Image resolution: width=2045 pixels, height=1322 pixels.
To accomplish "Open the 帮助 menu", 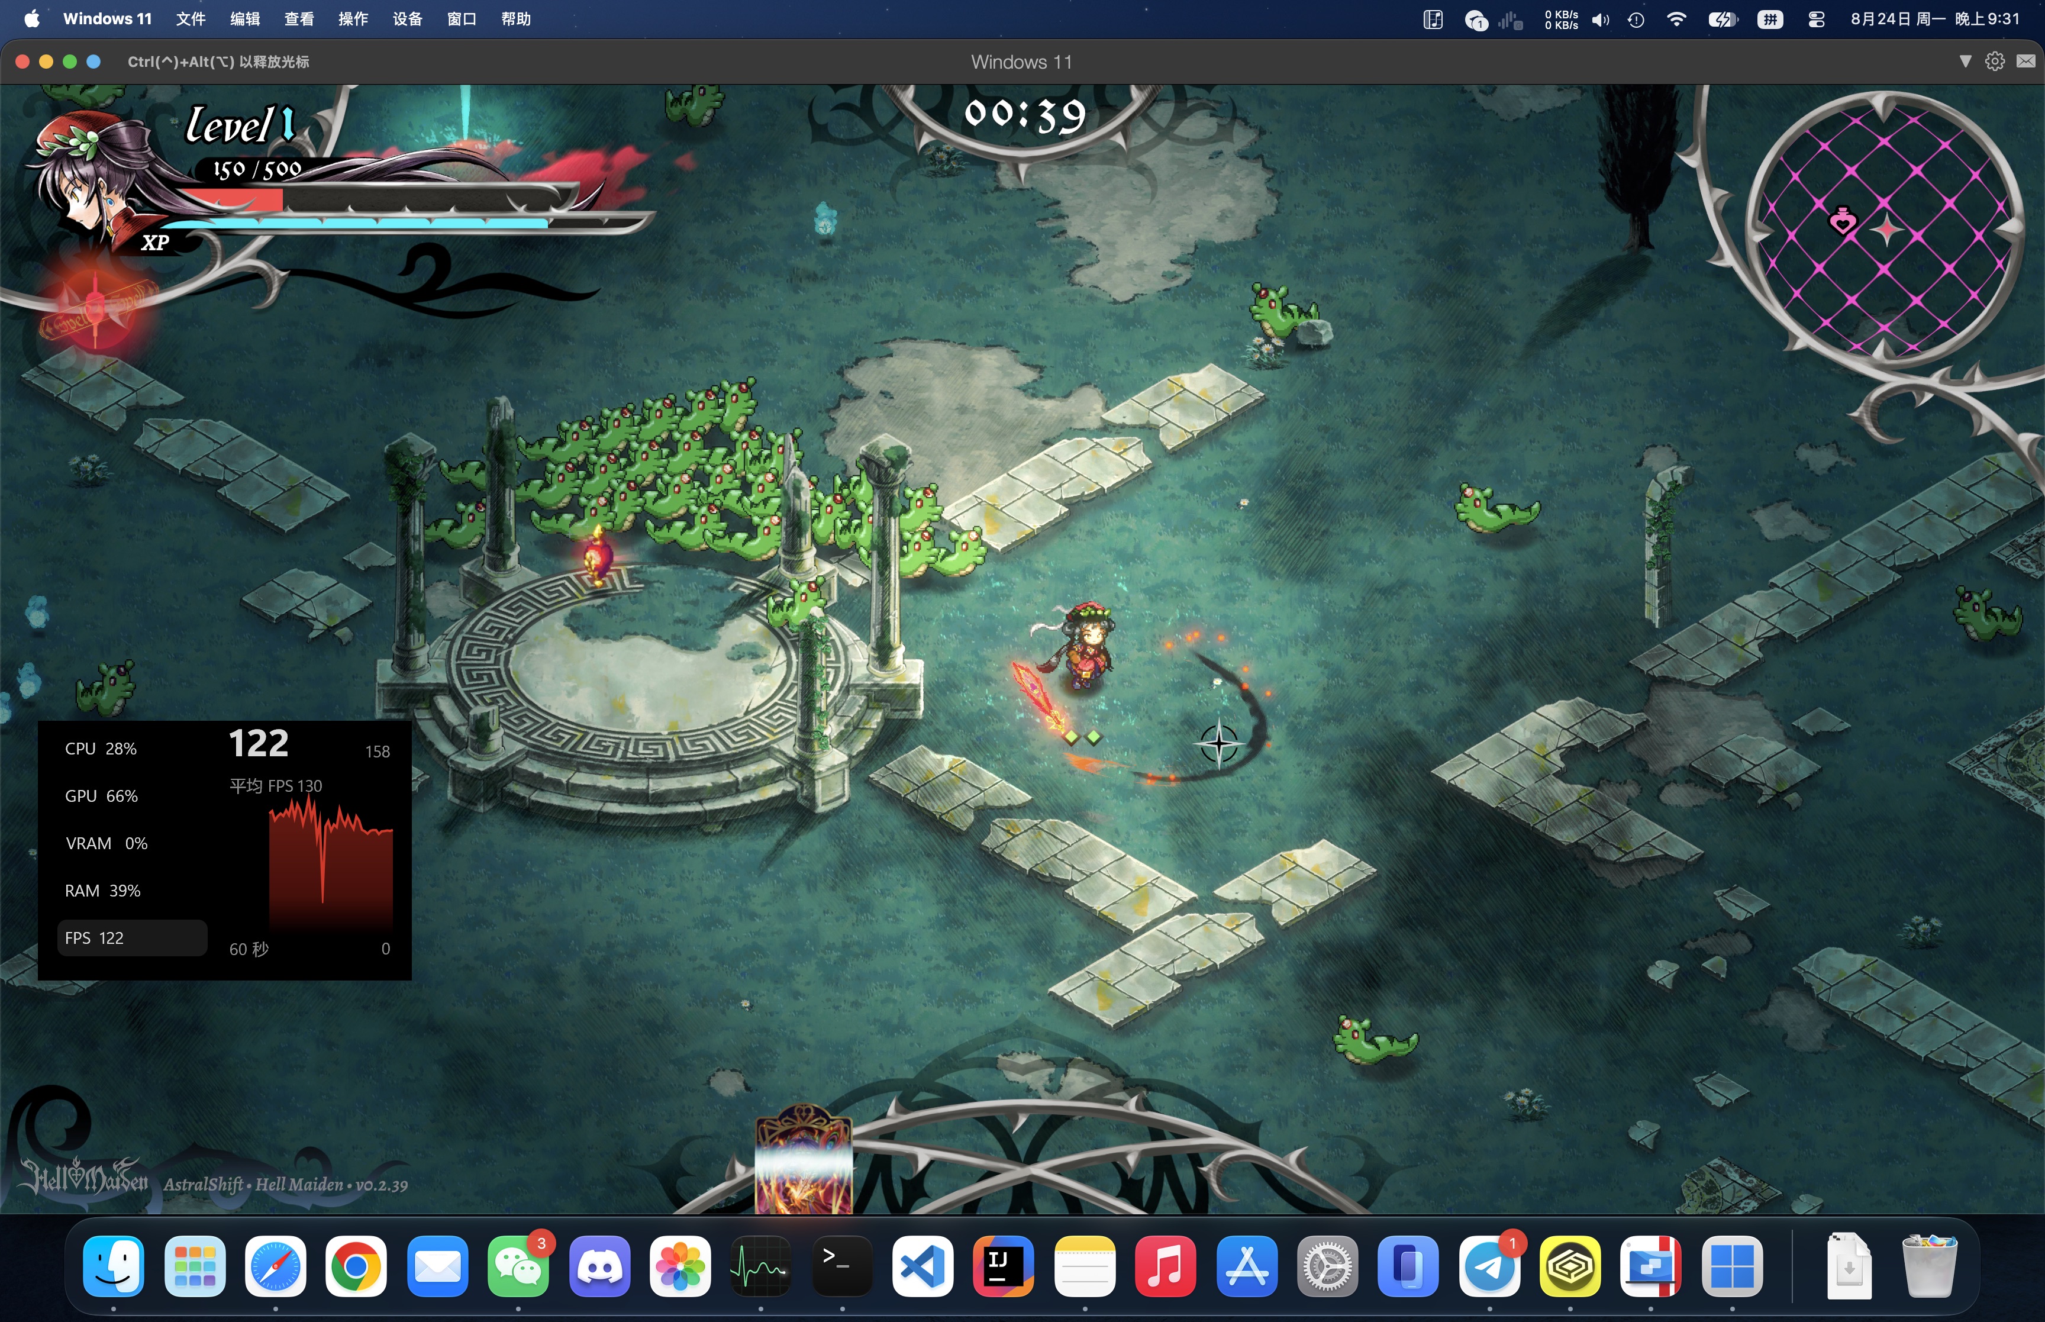I will point(516,19).
